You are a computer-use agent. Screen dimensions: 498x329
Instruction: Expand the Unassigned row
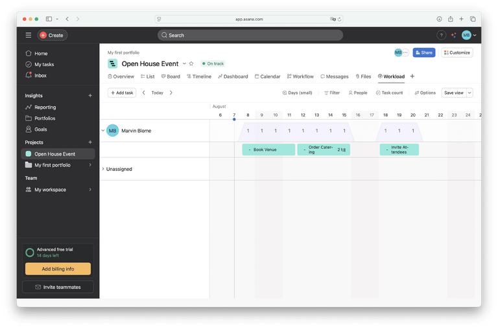(102, 169)
